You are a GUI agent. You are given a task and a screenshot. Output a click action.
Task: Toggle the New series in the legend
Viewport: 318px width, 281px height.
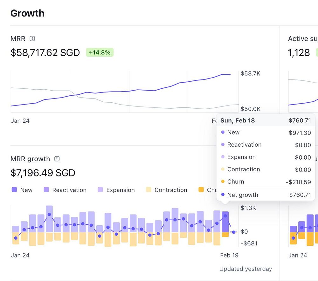(x=14, y=190)
